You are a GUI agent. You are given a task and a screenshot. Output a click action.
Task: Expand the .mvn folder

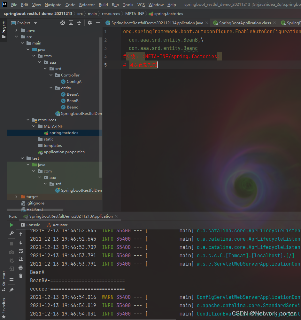coord(16,30)
